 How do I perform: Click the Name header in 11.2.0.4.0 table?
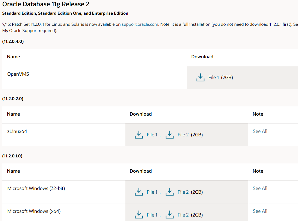[13, 57]
